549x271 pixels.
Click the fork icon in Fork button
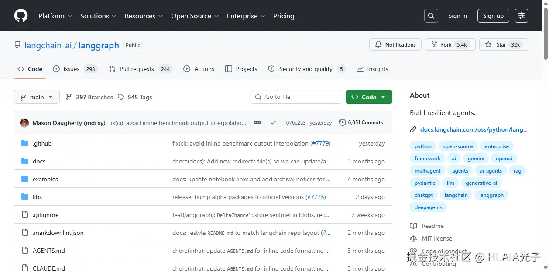click(434, 44)
